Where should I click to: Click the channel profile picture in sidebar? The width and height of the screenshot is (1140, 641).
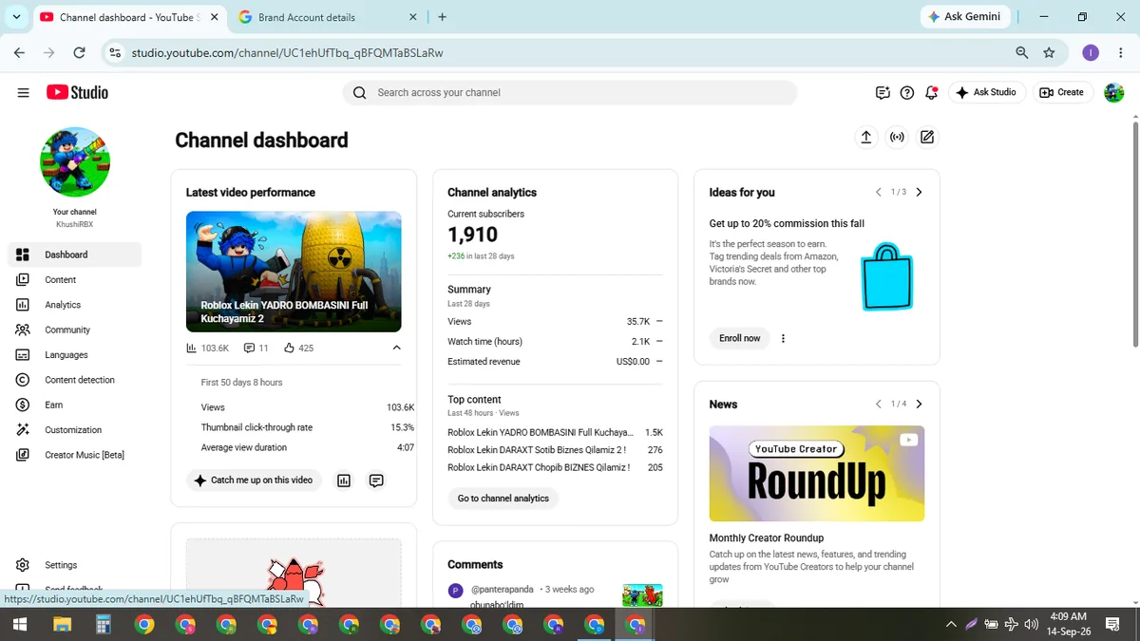75,162
